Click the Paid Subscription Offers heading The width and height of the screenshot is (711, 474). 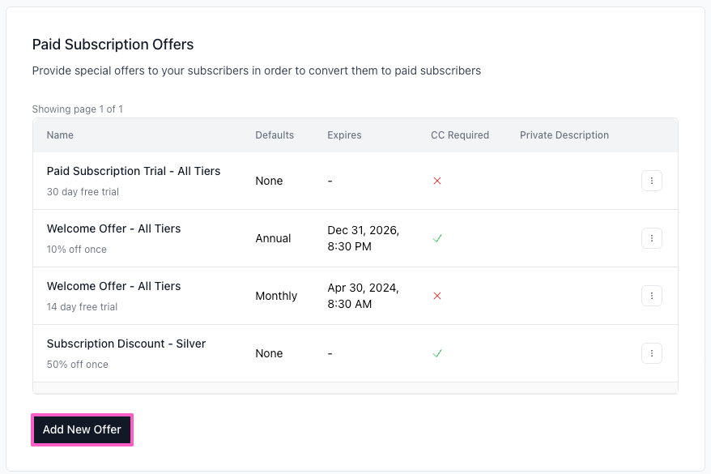tap(113, 45)
